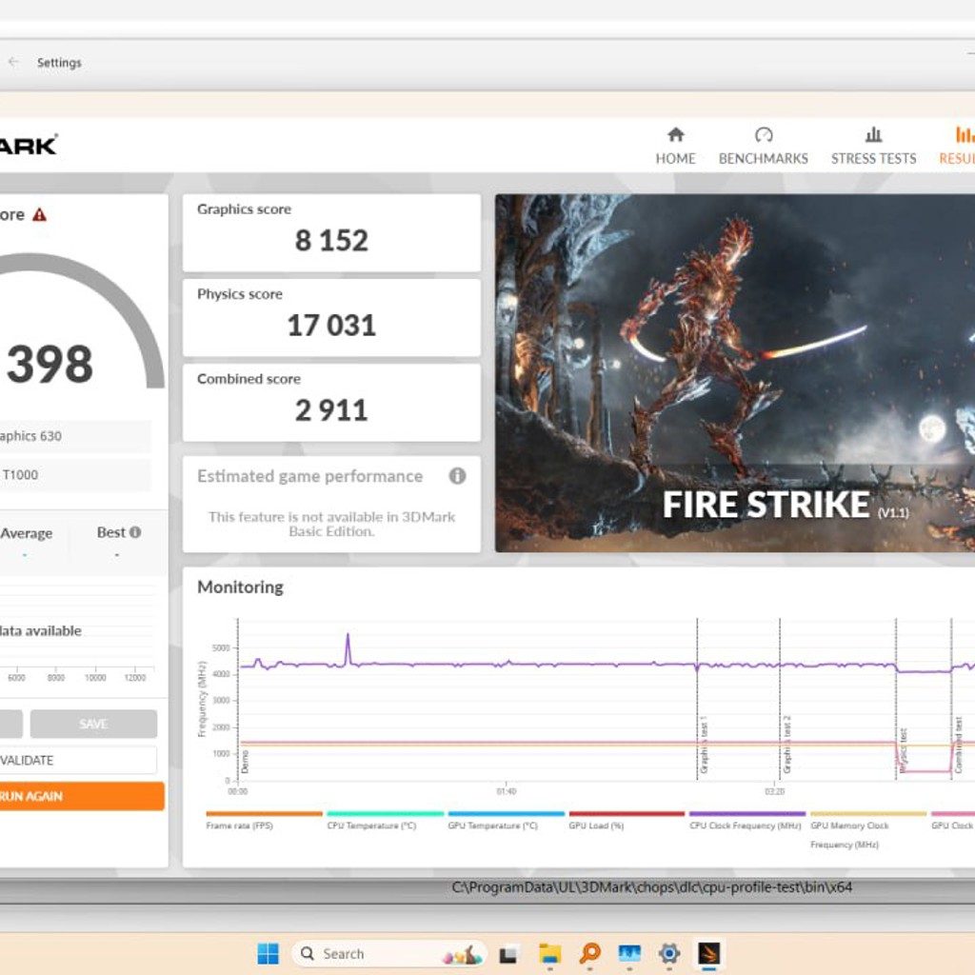975x975 pixels.
Task: Open the HOME tab in 3DMark
Action: click(x=675, y=146)
